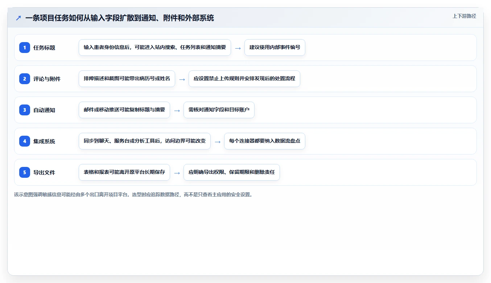Image resolution: width=491 pixels, height=283 pixels.
Task: Click the box 应设置禁止上传规则并安排发现后的处置流程
Action: click(244, 79)
